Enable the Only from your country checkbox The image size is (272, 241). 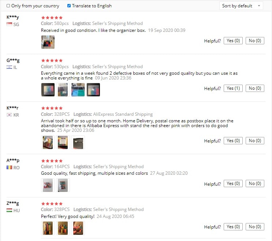coord(8,6)
